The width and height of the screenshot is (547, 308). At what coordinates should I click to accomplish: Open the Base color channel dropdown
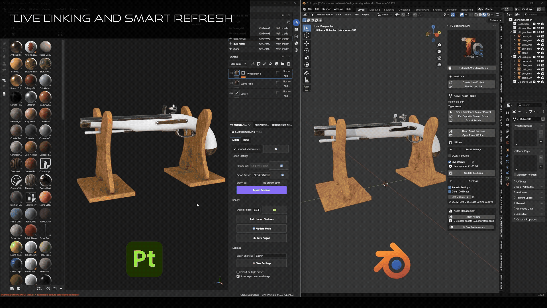238,64
